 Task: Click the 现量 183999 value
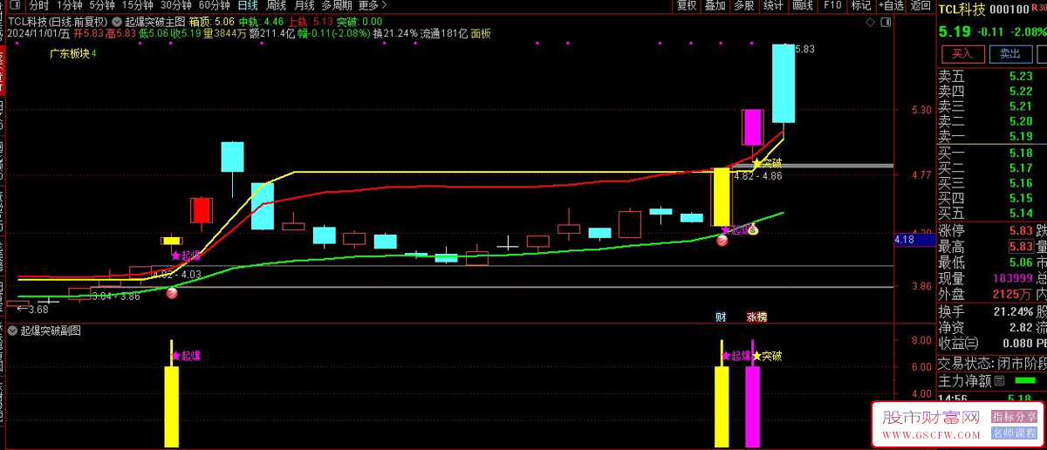click(1012, 278)
